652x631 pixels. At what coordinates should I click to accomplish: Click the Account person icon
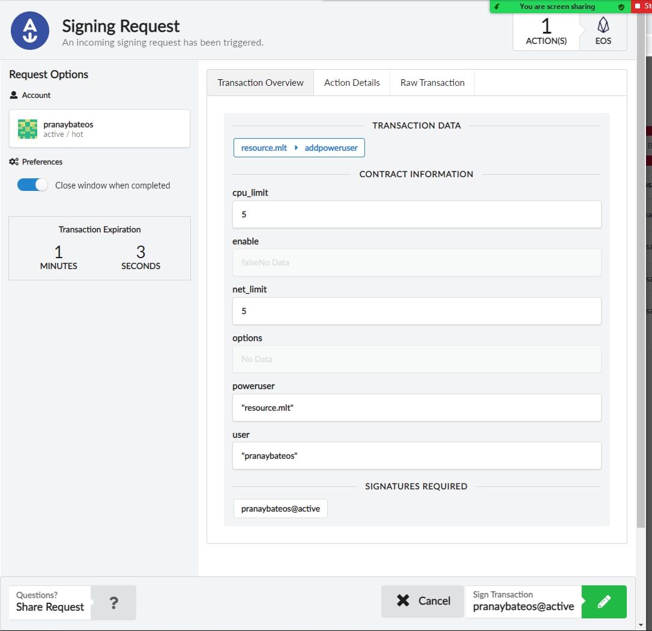coord(14,95)
